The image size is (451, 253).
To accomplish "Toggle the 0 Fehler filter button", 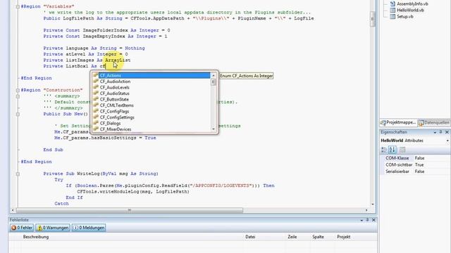I will [x=22, y=228].
